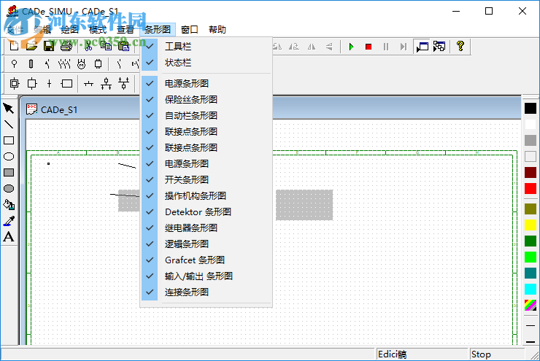The height and width of the screenshot is (361, 540).
Task: Open the 条形图 menu
Action: 158,30
